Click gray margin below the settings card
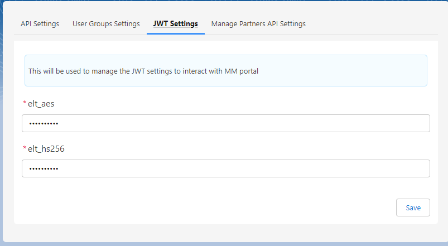 tap(226, 233)
